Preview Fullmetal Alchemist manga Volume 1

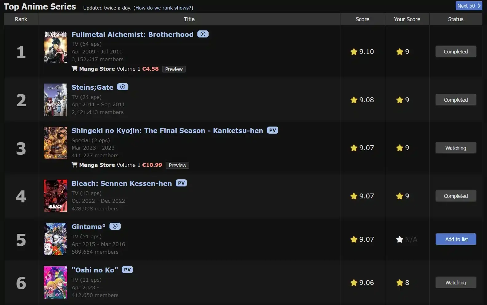pos(174,69)
